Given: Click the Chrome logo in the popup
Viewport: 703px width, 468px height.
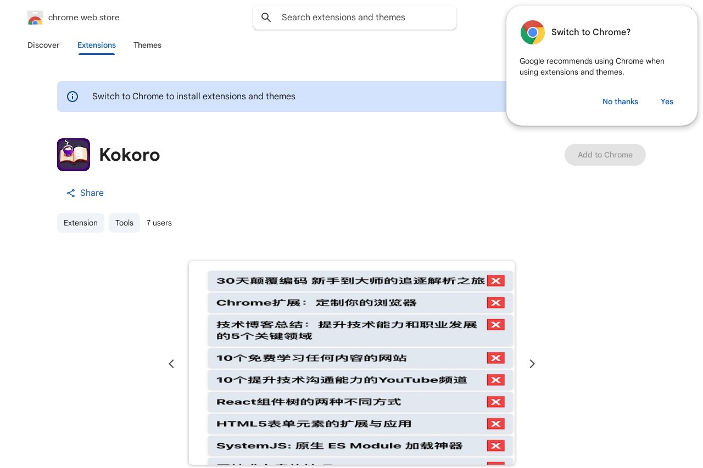Looking at the screenshot, I should [533, 32].
